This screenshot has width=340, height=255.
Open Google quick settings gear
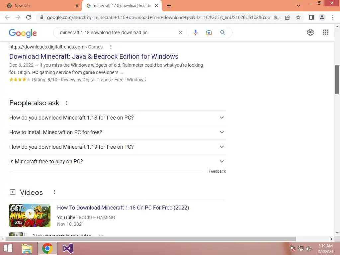click(x=310, y=32)
